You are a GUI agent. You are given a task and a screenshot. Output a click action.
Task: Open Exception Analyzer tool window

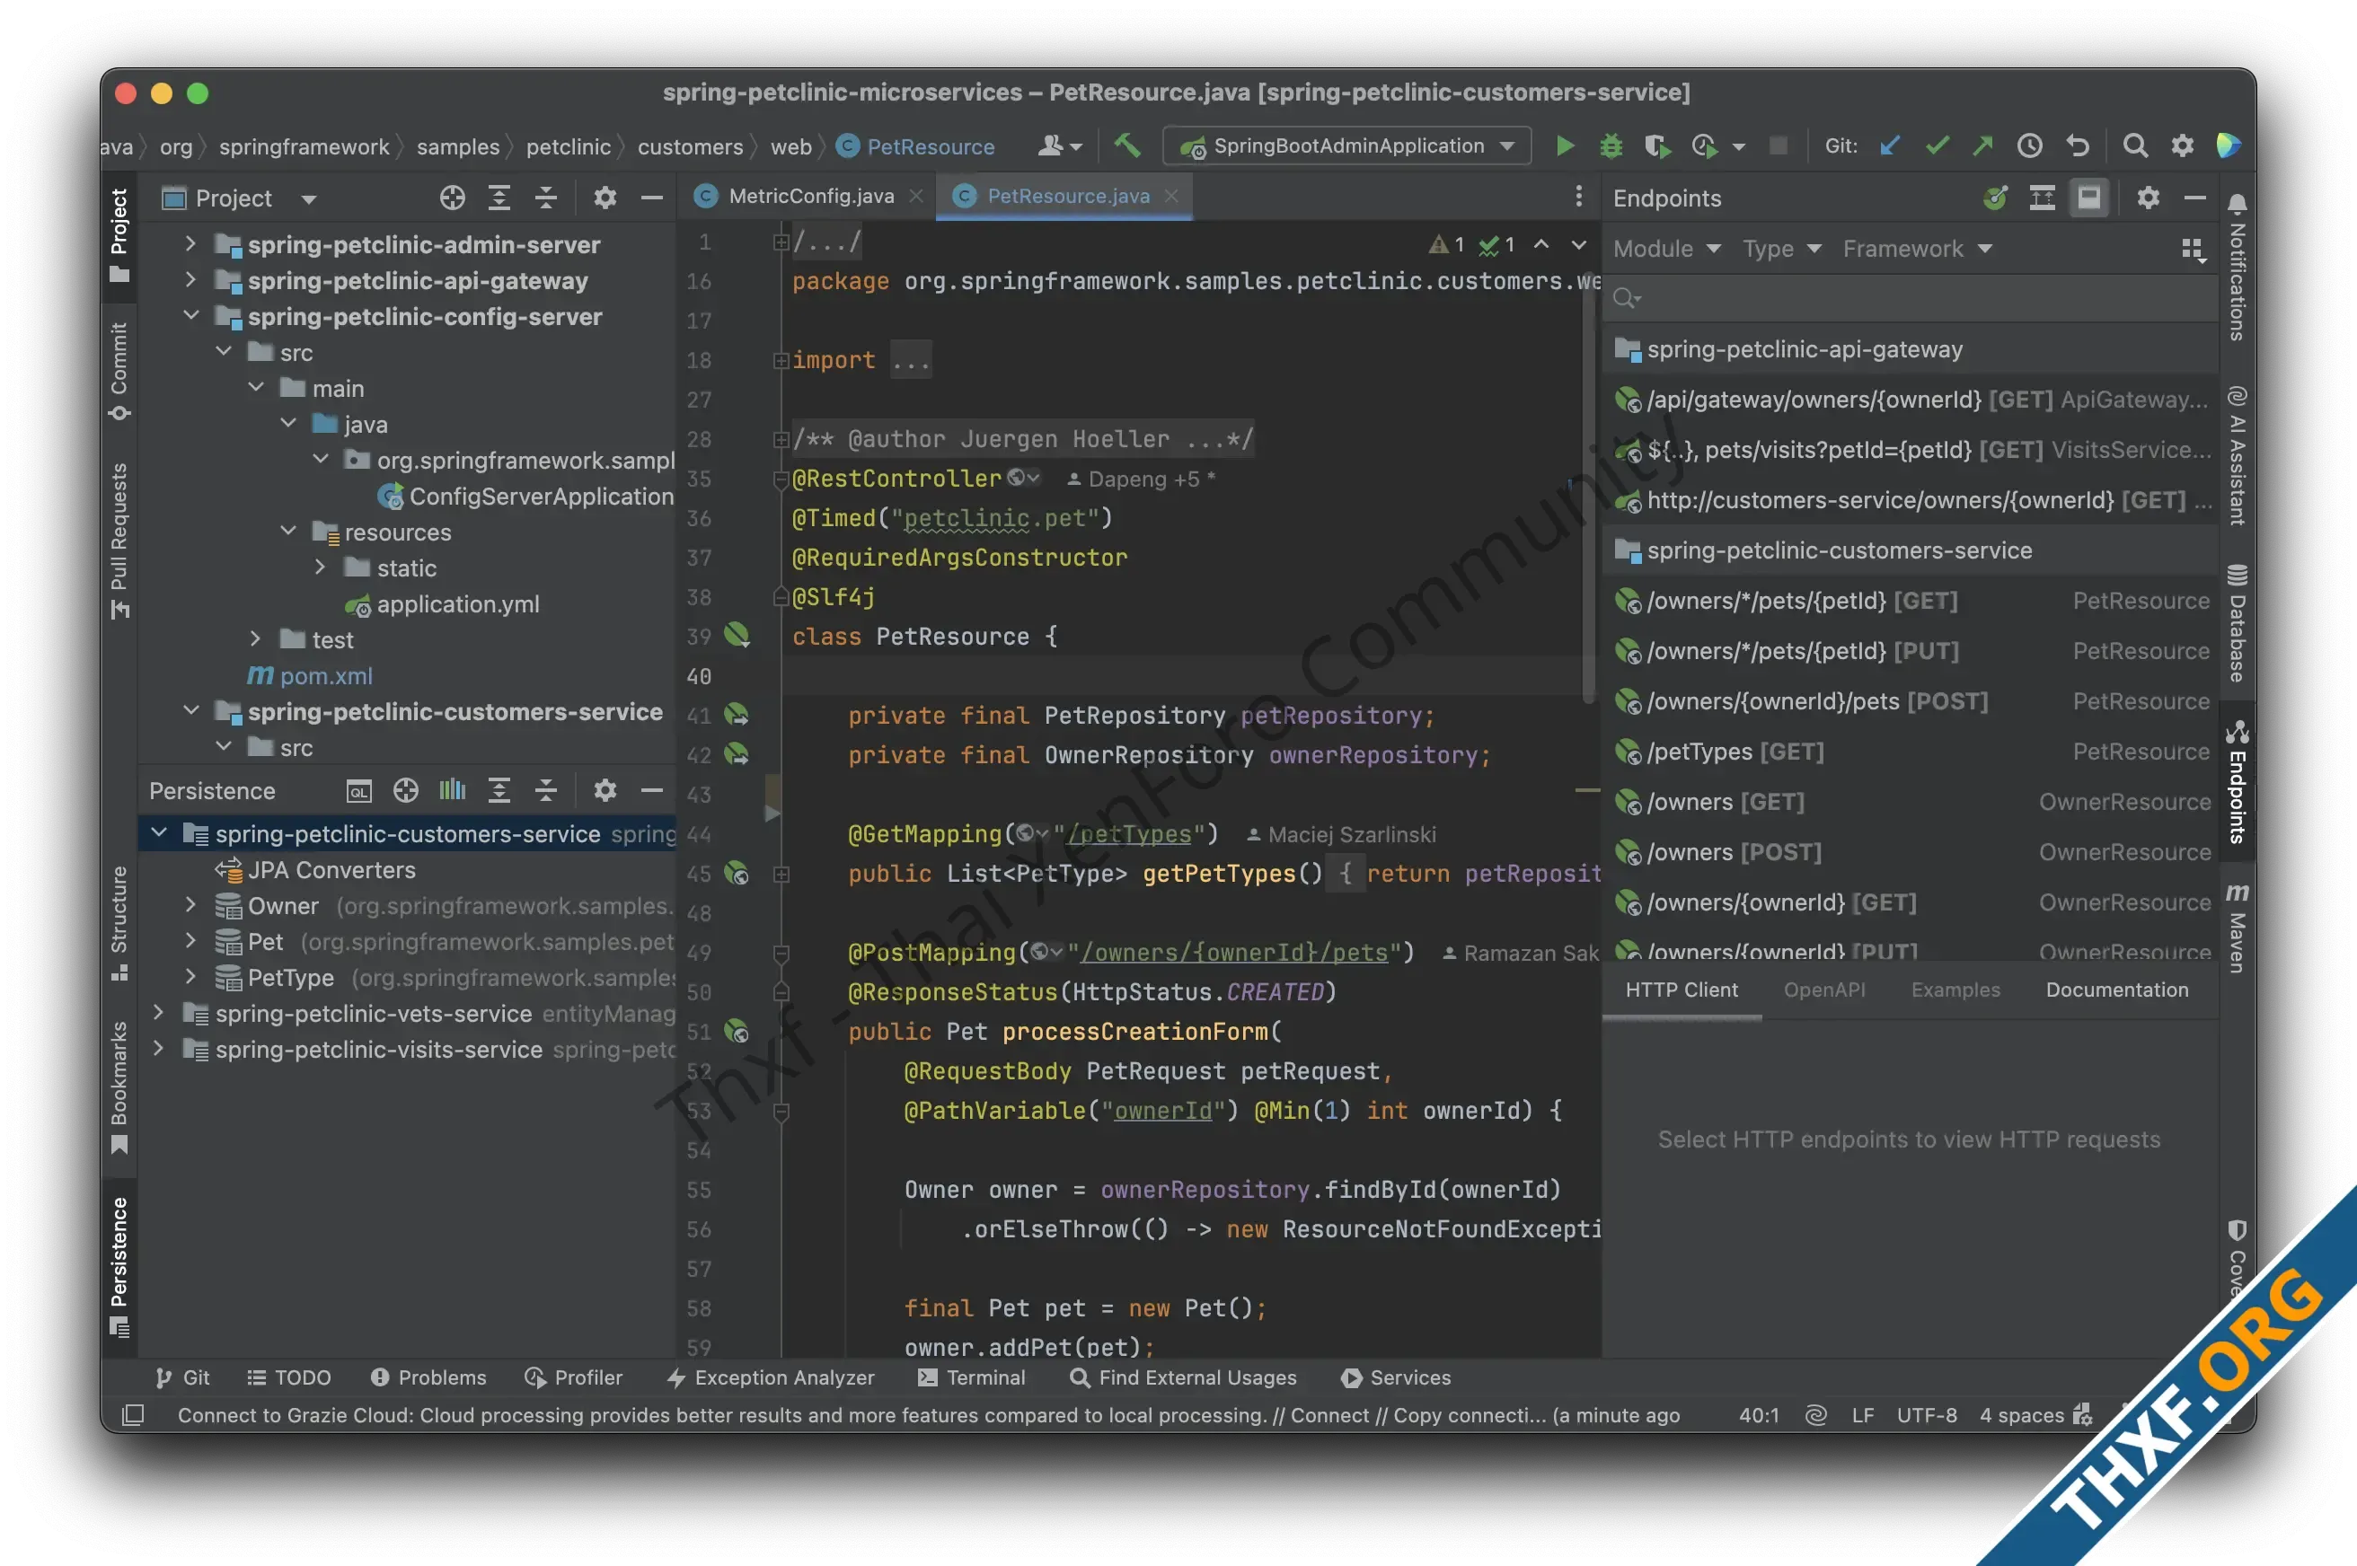pyautogui.click(x=771, y=1377)
